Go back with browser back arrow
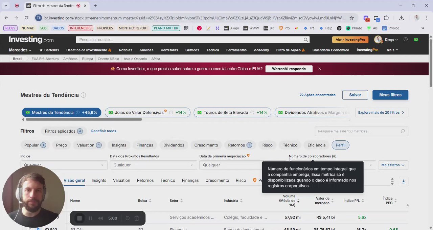 (6, 18)
